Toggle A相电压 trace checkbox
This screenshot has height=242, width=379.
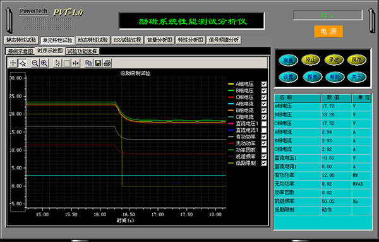263,84
